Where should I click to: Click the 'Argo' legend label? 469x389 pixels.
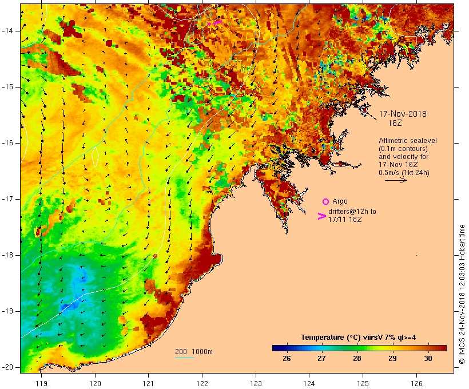[x=340, y=201]
